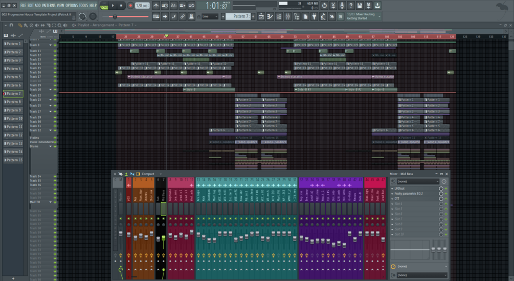Open the snap Line dropdown
The image size is (514, 281).
coord(210,16)
